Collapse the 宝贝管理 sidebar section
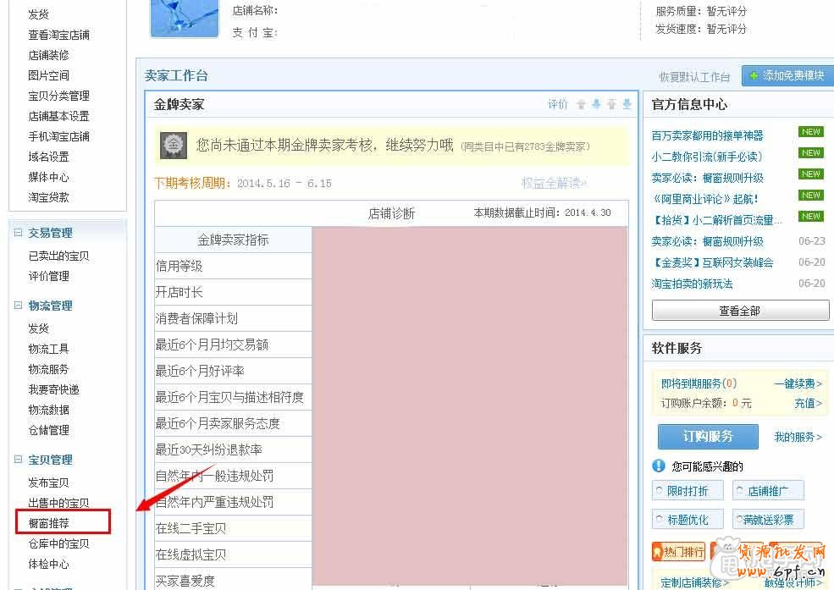This screenshot has width=834, height=590. point(18,460)
